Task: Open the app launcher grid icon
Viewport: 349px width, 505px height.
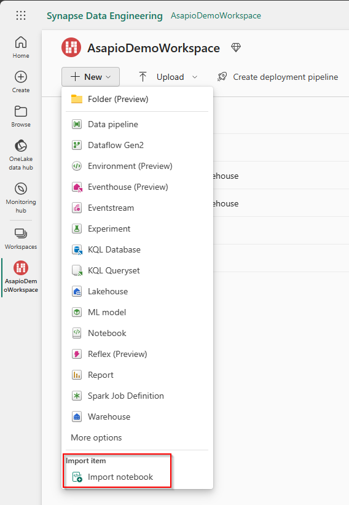Action: (21, 15)
